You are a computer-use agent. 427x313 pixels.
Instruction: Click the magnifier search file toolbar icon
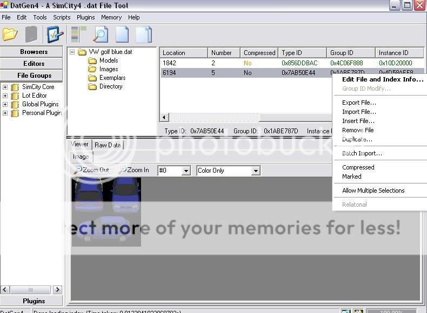[x=101, y=35]
